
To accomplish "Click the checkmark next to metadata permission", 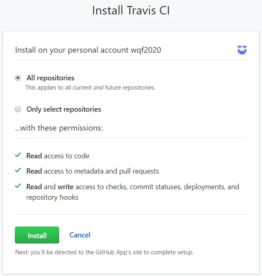I will [18, 170].
